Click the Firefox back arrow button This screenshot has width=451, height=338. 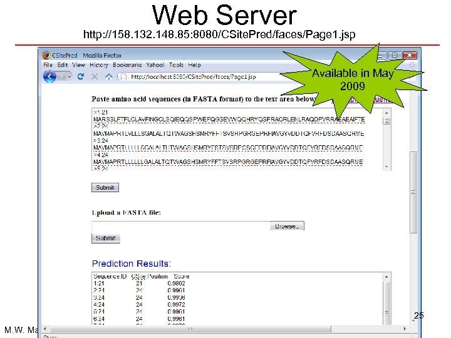click(x=49, y=77)
